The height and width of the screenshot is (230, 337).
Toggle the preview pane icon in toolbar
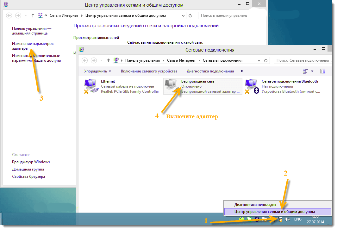point(323,71)
